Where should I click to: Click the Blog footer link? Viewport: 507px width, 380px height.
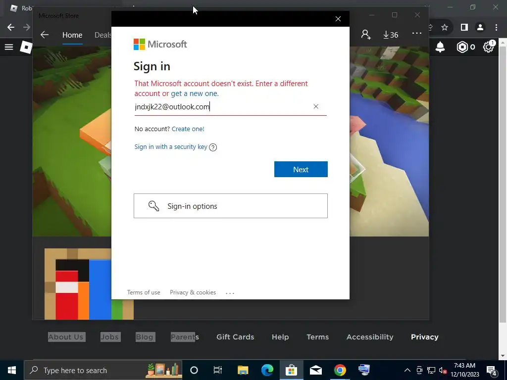pos(144,336)
